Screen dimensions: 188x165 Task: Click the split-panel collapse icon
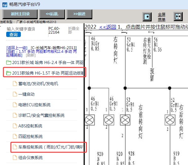(178, 16)
